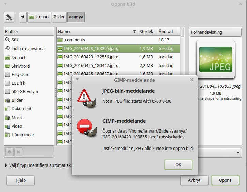The width and height of the screenshot is (247, 192).
Task: Click the 1,6 MB size of IMG_20160423_132556.jpeg
Action: pyautogui.click(x=146, y=57)
